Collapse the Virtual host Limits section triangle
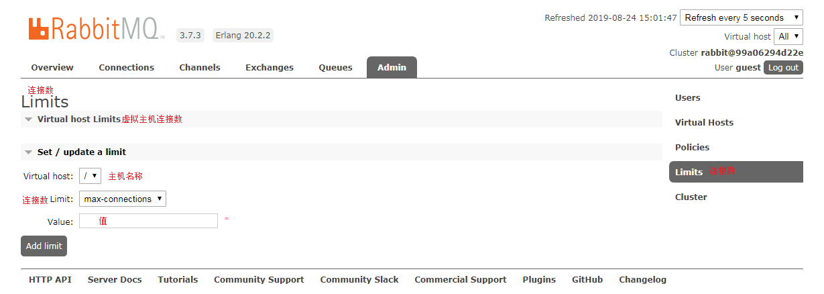The image size is (824, 294). [28, 119]
